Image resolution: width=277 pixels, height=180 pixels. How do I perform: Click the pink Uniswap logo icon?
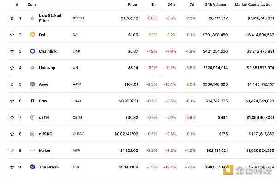tap(32, 68)
